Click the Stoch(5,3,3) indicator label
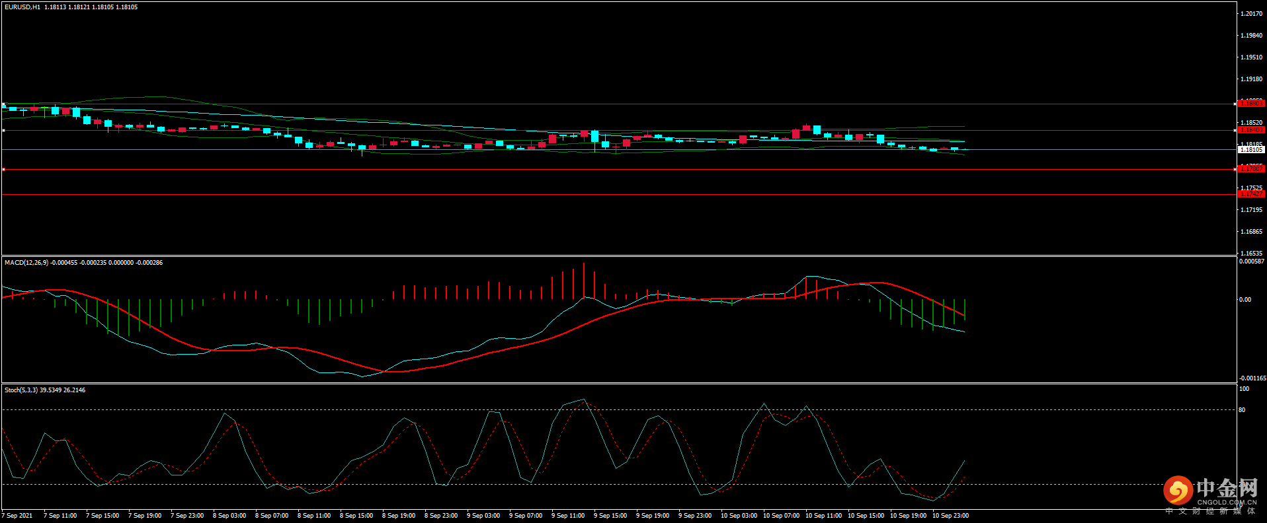The image size is (1267, 523). 21,390
